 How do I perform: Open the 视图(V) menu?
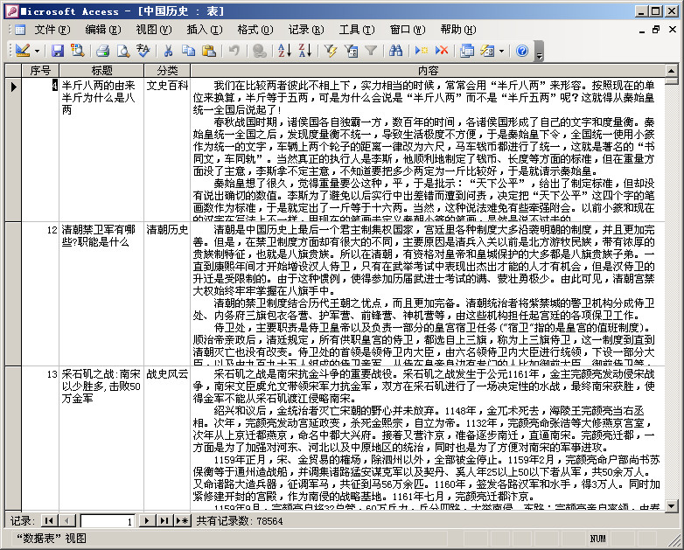click(154, 30)
